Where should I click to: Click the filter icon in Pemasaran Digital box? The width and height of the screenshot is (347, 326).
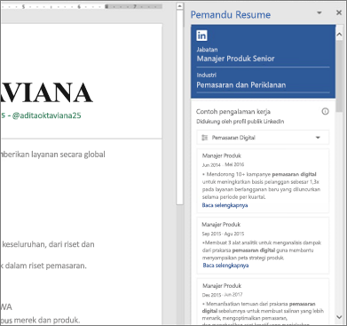pos(204,138)
